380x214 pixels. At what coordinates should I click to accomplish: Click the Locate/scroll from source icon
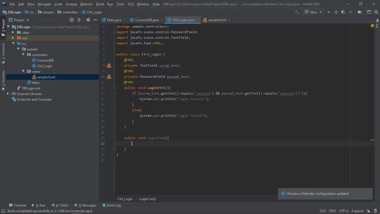coord(72,20)
